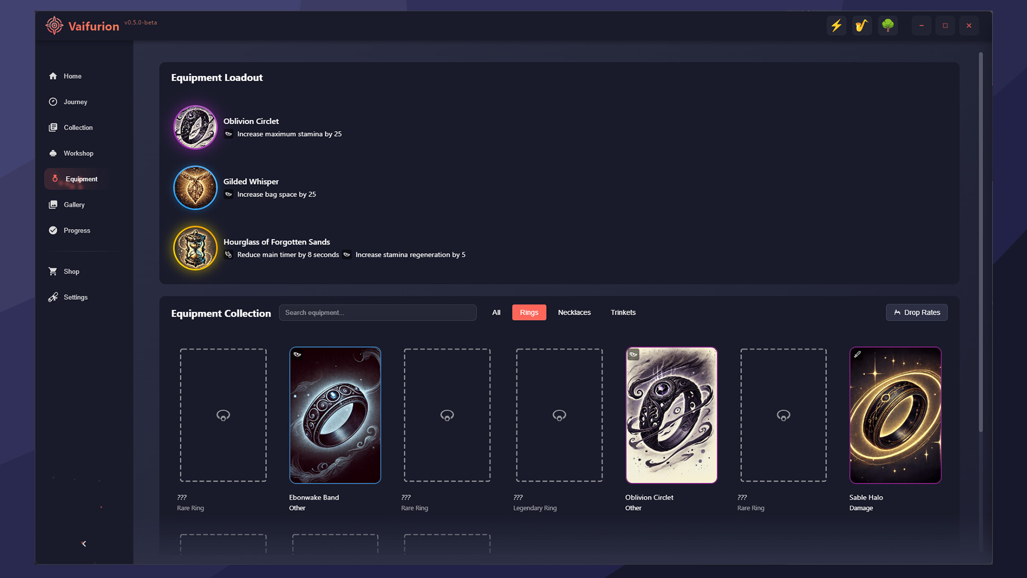This screenshot has height=578, width=1027.
Task: Toggle the Hourglass of Forgotten Sands equipment
Action: [195, 248]
